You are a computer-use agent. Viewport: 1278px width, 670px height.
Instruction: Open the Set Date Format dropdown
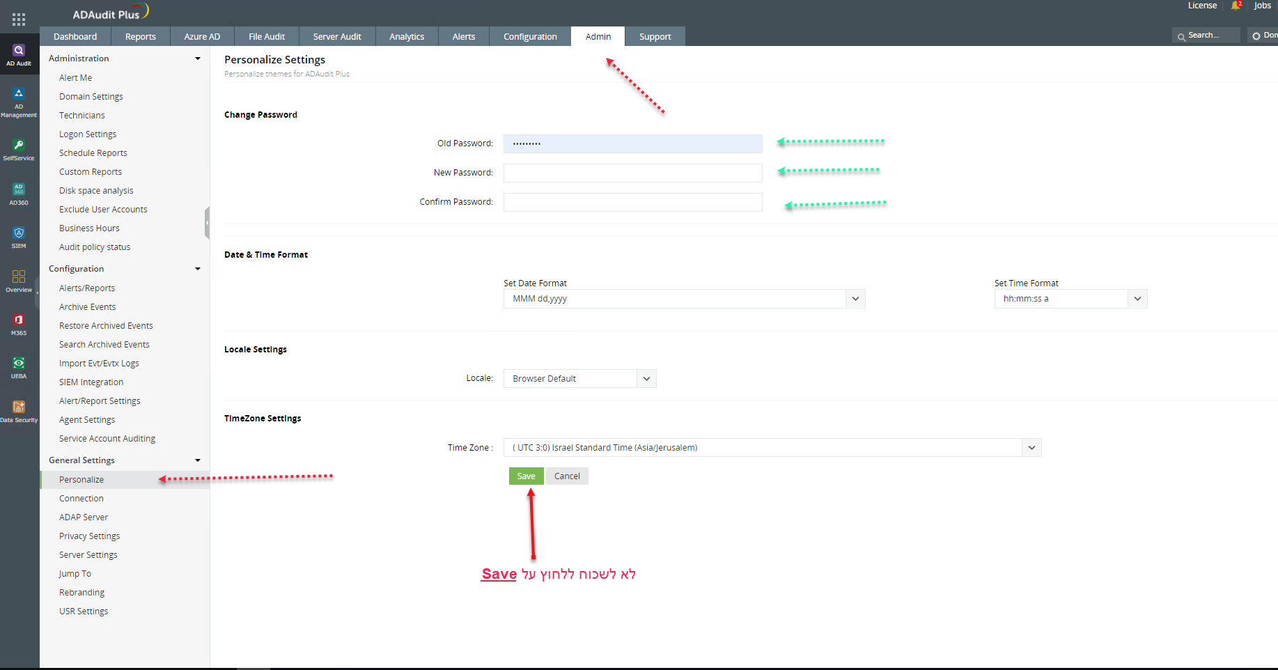tap(683, 299)
